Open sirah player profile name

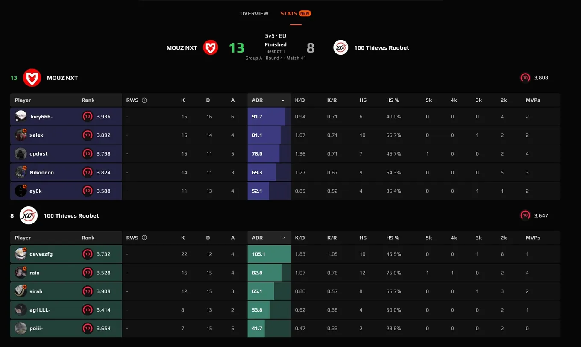(x=36, y=291)
